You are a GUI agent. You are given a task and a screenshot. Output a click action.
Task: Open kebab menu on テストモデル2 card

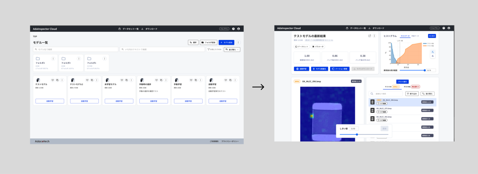(x=96, y=80)
